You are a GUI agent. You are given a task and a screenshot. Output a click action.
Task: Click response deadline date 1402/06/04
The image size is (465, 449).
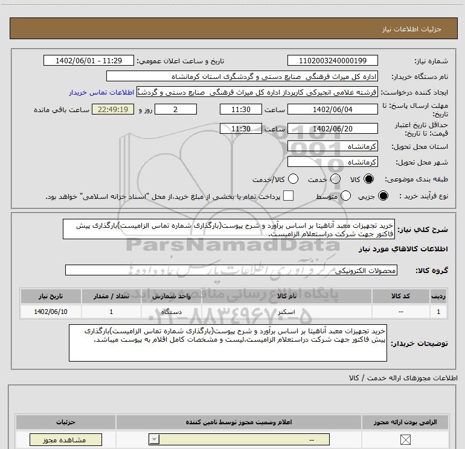coord(332,109)
